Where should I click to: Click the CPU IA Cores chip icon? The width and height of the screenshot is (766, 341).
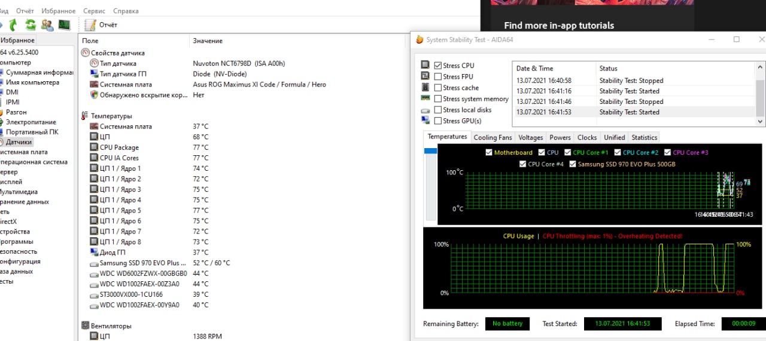point(94,158)
